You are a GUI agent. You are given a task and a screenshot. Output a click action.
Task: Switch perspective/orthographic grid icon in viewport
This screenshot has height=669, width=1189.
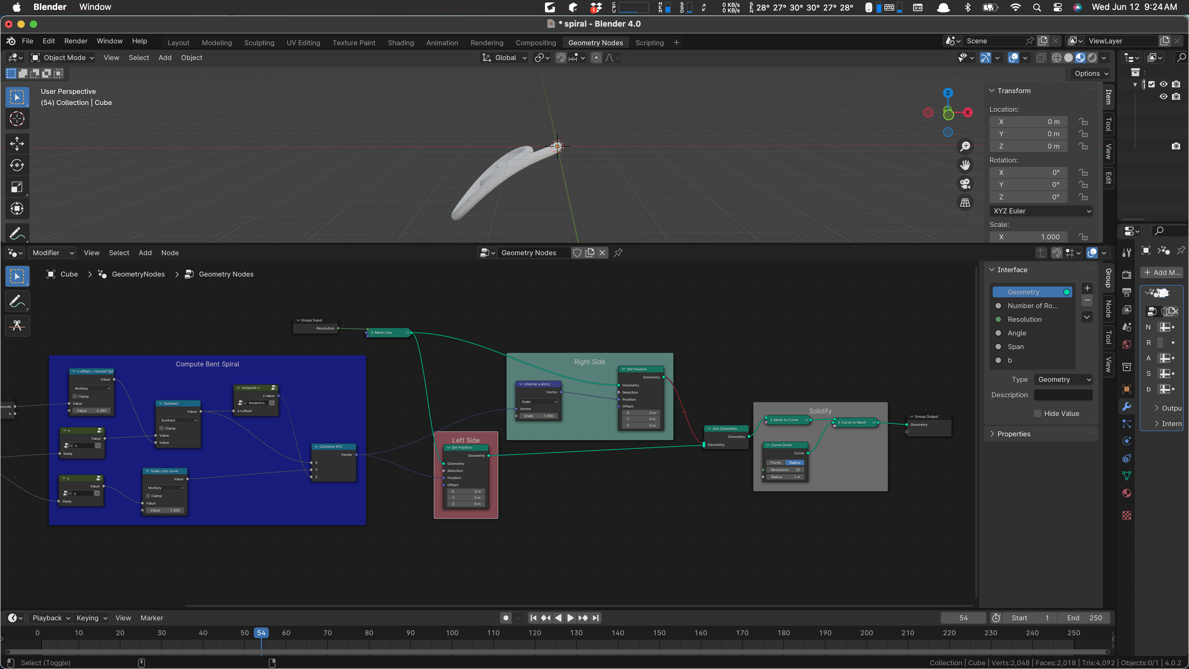tap(965, 203)
